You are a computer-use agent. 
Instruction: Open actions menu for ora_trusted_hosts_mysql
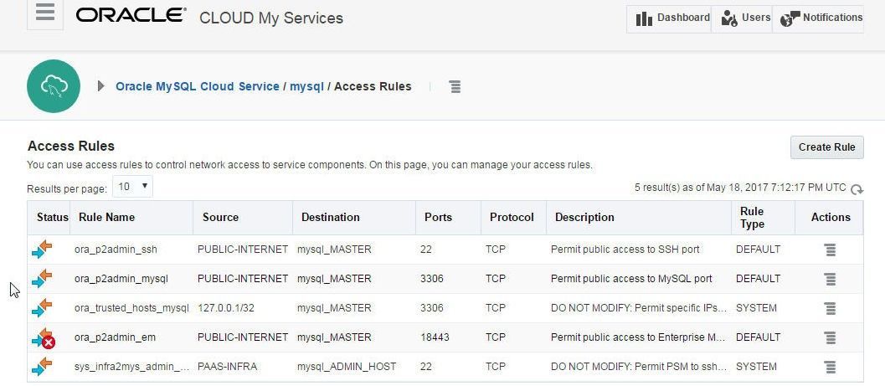click(x=830, y=308)
